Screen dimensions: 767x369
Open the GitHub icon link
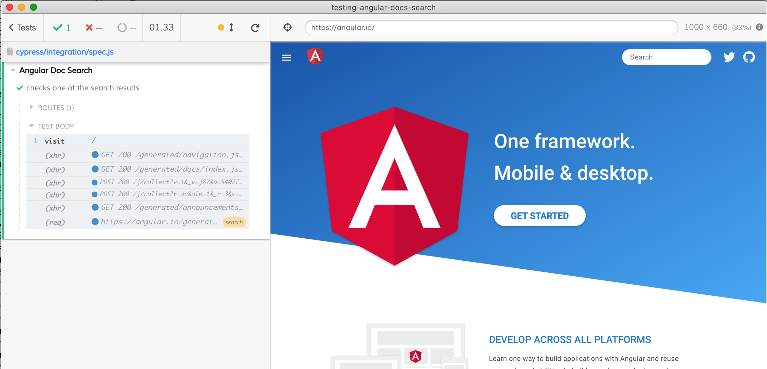(x=749, y=57)
